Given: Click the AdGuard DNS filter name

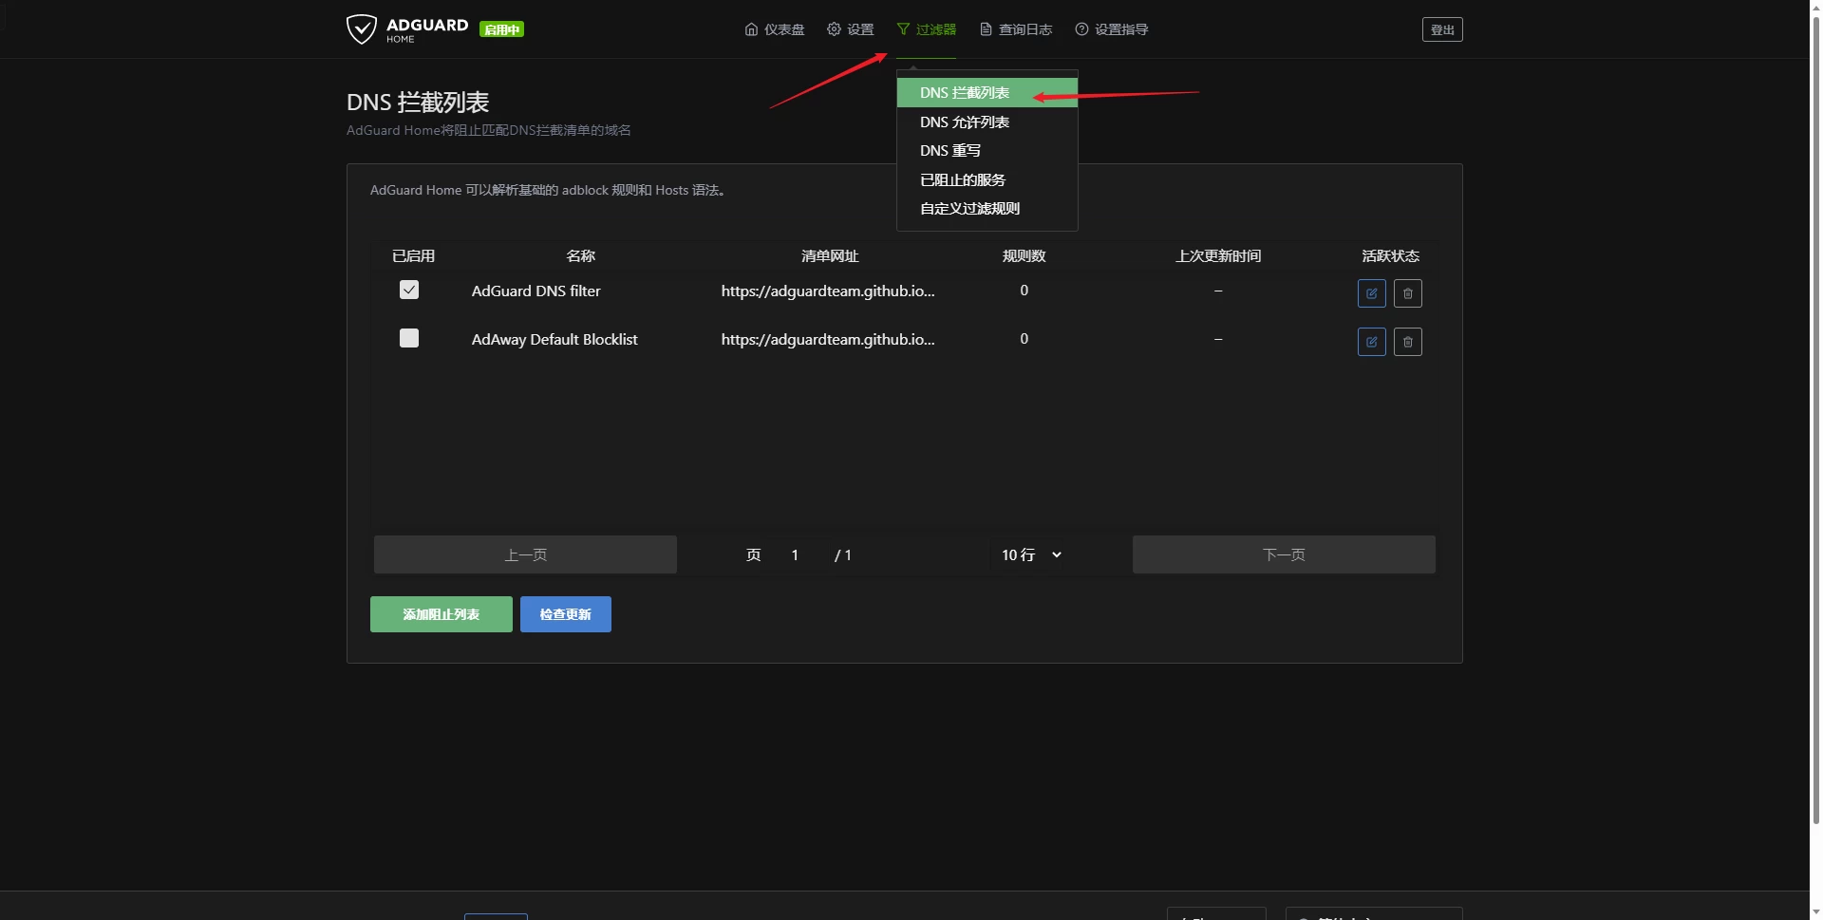Looking at the screenshot, I should (536, 291).
